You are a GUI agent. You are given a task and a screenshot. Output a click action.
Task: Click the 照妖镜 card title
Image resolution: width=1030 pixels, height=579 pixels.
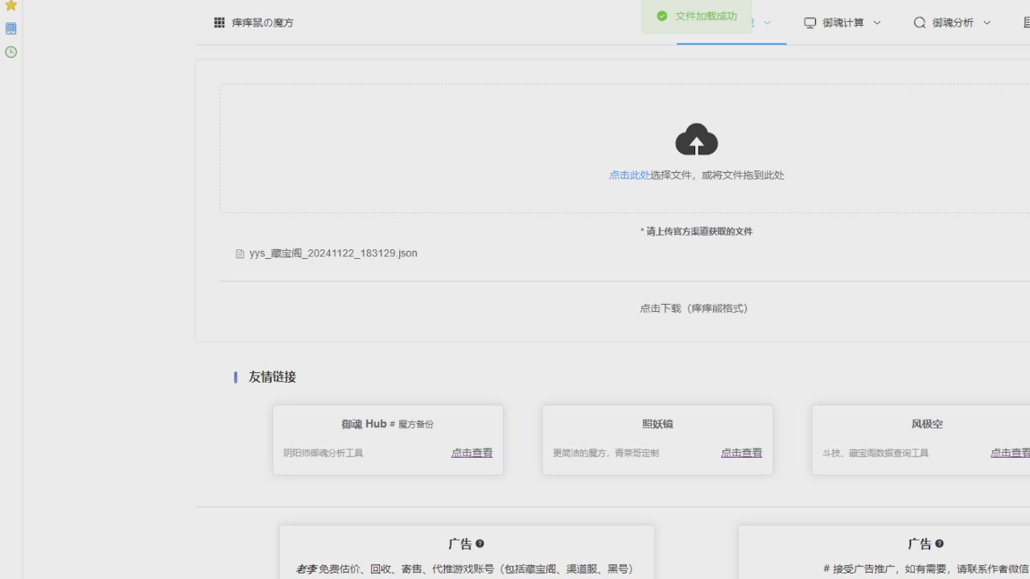click(657, 424)
